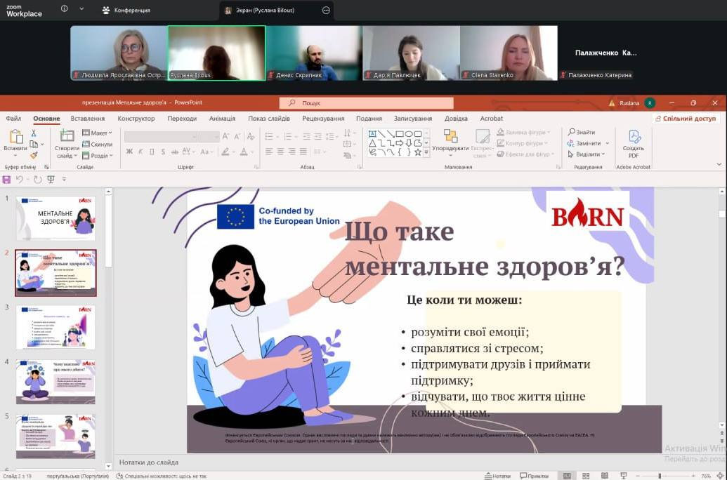This screenshot has width=727, height=480.
Task: Click the Cut scissors icon
Action: coord(34,133)
